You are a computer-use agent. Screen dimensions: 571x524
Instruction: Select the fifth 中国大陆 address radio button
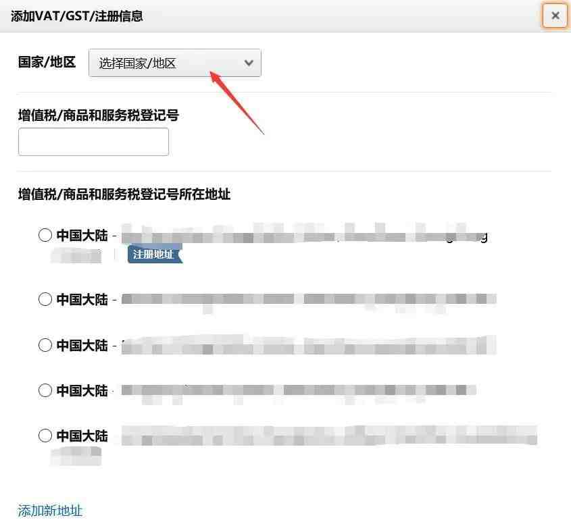pos(45,436)
